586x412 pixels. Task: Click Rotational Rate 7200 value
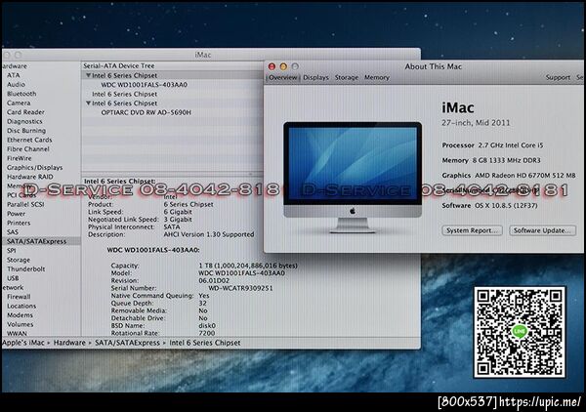(207, 333)
